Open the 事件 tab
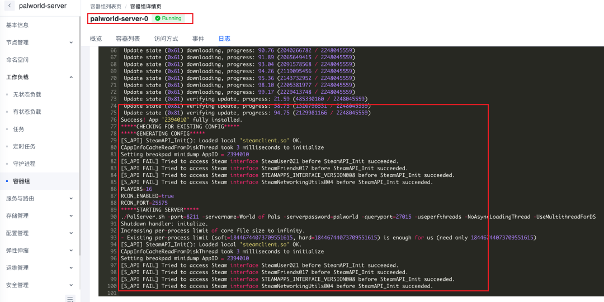 tap(198, 39)
